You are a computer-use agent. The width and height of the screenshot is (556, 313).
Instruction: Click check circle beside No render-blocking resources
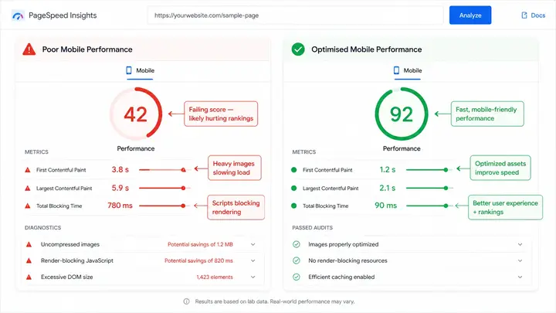pyautogui.click(x=297, y=261)
